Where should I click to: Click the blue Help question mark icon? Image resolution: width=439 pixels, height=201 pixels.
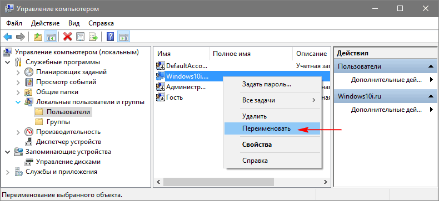click(x=111, y=37)
